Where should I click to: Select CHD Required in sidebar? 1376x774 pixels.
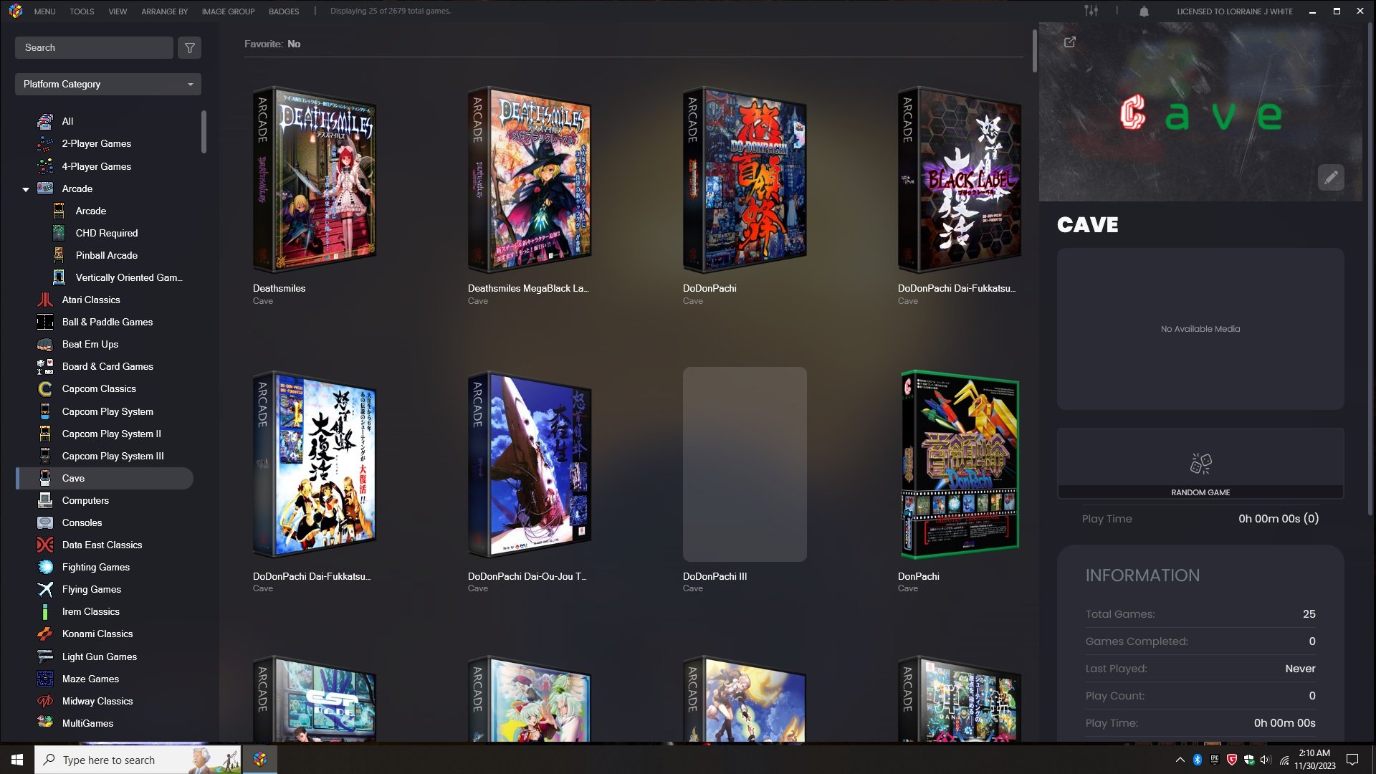107,233
